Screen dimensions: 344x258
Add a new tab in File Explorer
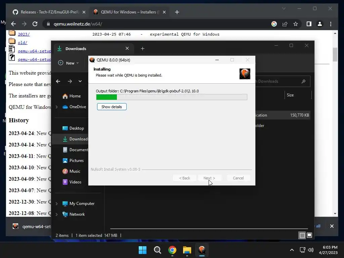pyautogui.click(x=142, y=48)
